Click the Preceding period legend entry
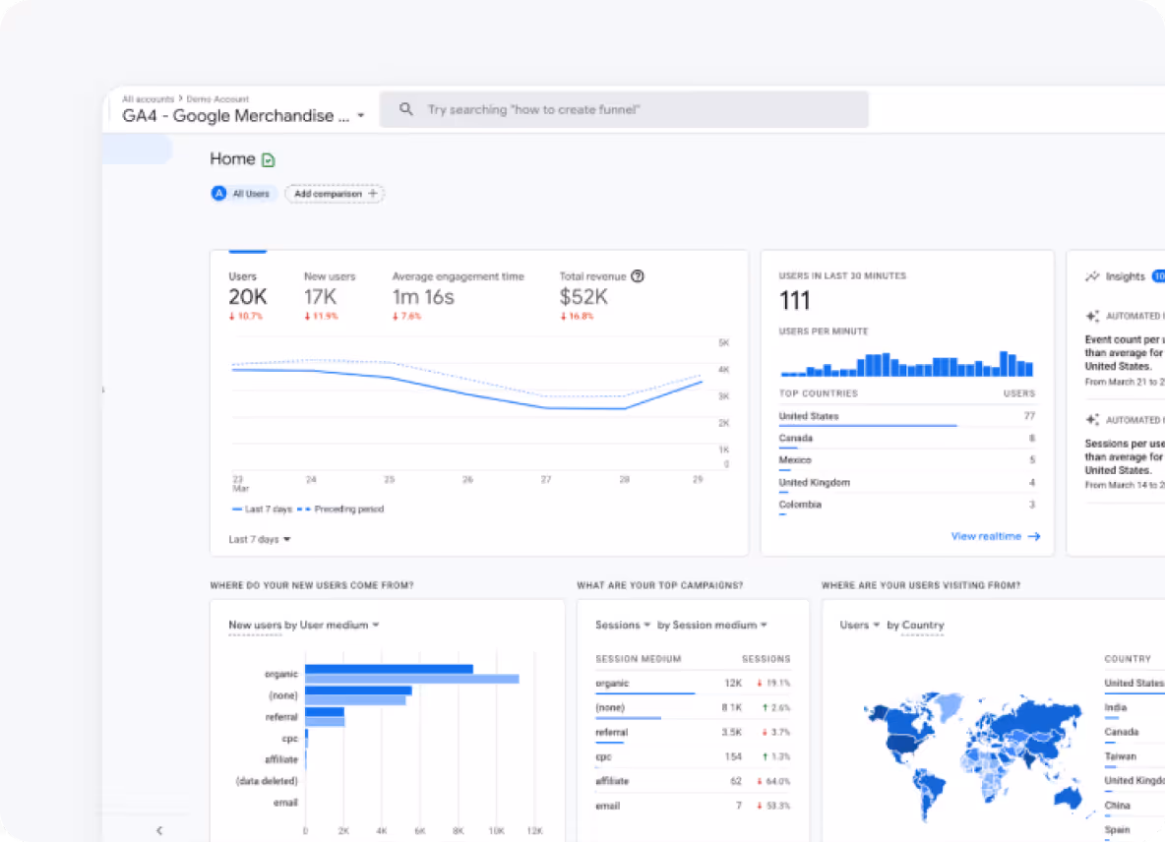 coord(341,510)
